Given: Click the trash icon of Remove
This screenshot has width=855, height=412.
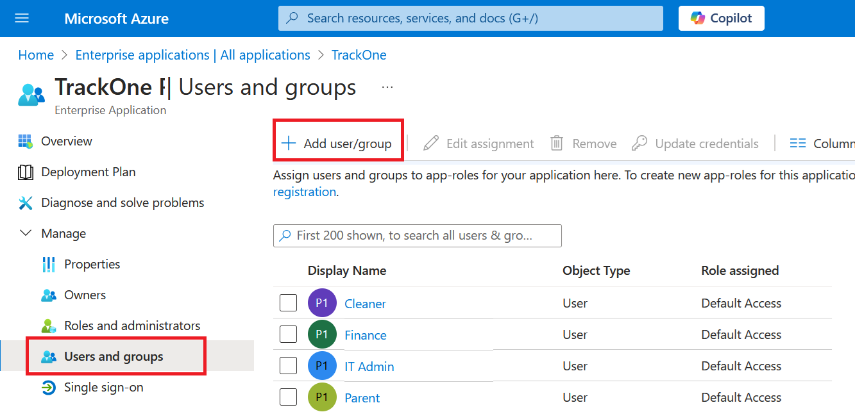Looking at the screenshot, I should coord(557,144).
